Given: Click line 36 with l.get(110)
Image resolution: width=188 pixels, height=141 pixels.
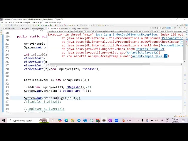Looking at the screenshot, I should 96,98.
